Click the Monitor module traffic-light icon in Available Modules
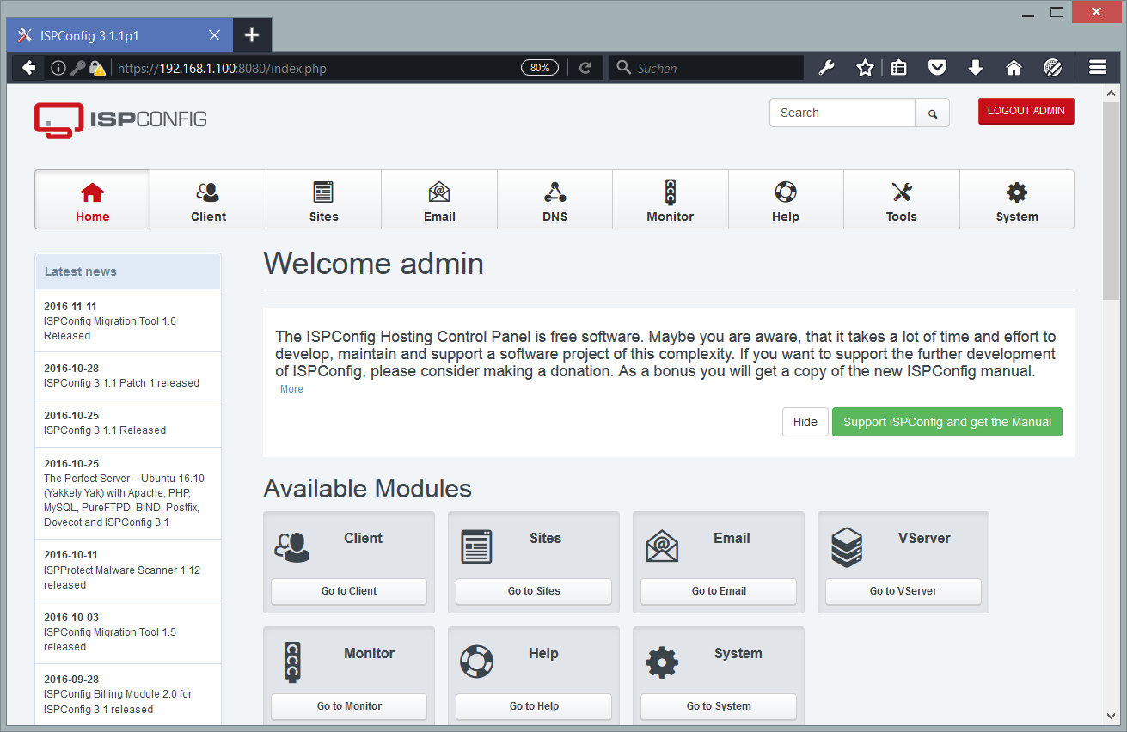 (x=292, y=662)
